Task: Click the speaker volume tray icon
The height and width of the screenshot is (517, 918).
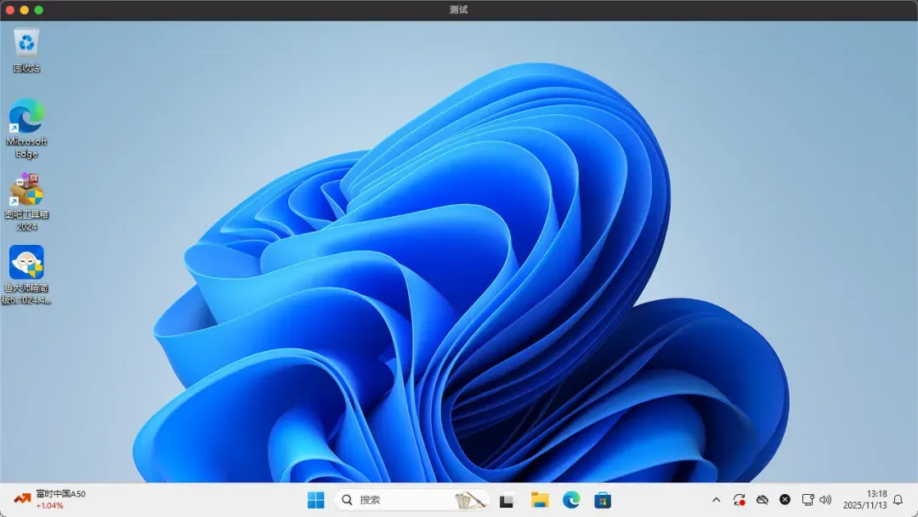Action: (x=824, y=500)
